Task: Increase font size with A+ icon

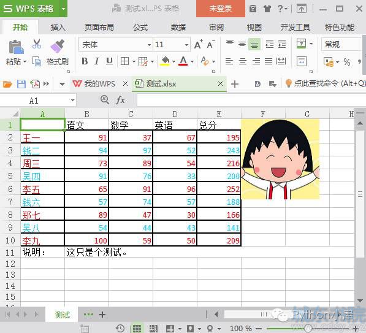Action: pos(198,44)
